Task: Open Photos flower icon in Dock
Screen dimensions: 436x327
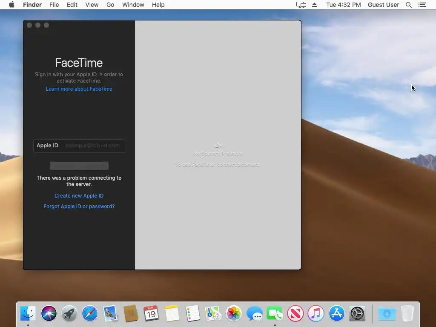Action: pos(234,313)
